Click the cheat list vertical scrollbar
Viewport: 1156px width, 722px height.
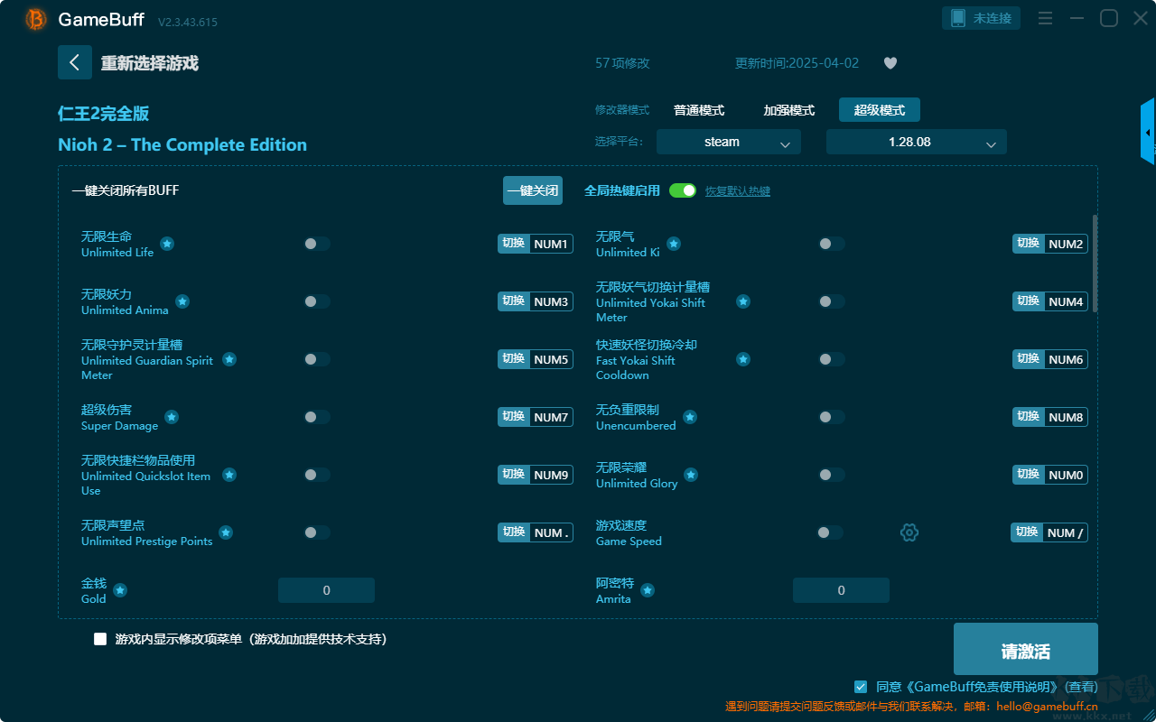[1095, 264]
